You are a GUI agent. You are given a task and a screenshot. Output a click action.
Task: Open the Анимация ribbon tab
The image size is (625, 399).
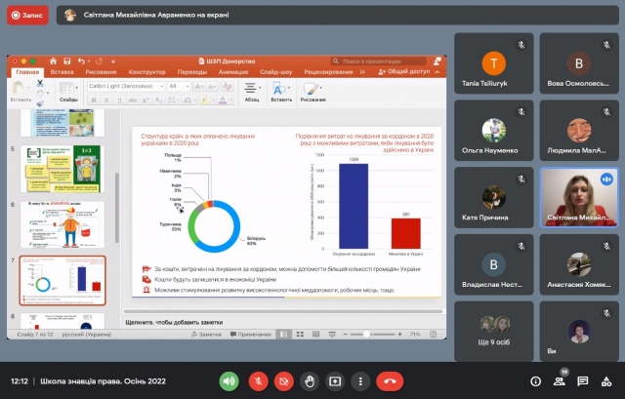click(x=233, y=72)
